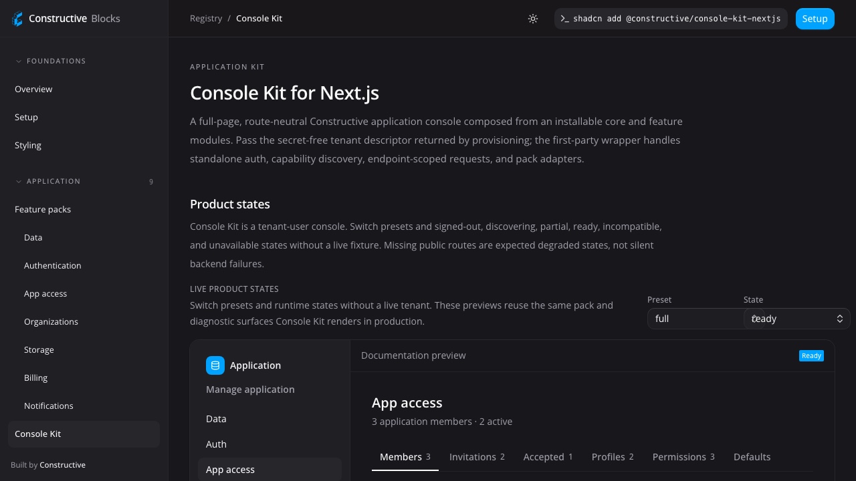Click the terminal prompt icon in command box

tap(565, 19)
